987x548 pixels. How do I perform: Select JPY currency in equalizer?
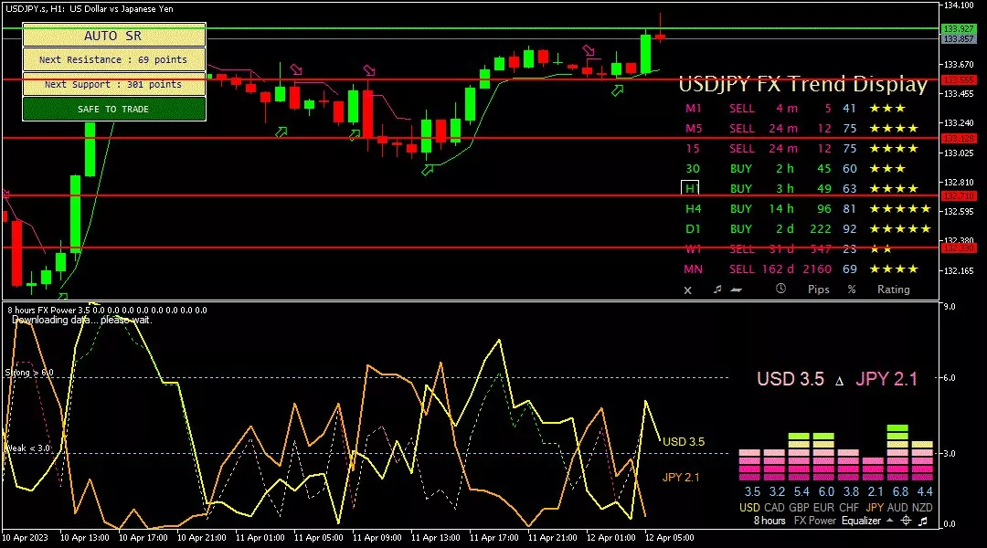(875, 507)
